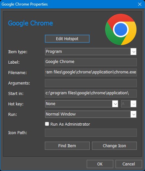145x171 pixels.
Task: Click the Filename: label
Action: 17,73
